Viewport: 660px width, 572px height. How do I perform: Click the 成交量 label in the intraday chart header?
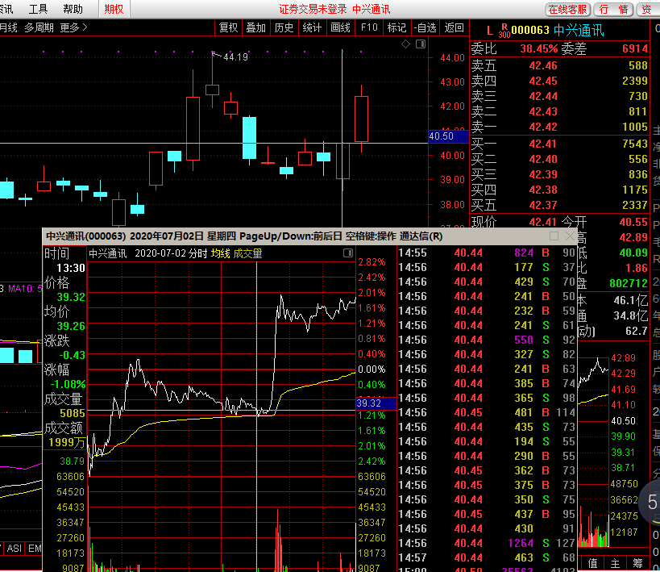pyautogui.click(x=247, y=253)
